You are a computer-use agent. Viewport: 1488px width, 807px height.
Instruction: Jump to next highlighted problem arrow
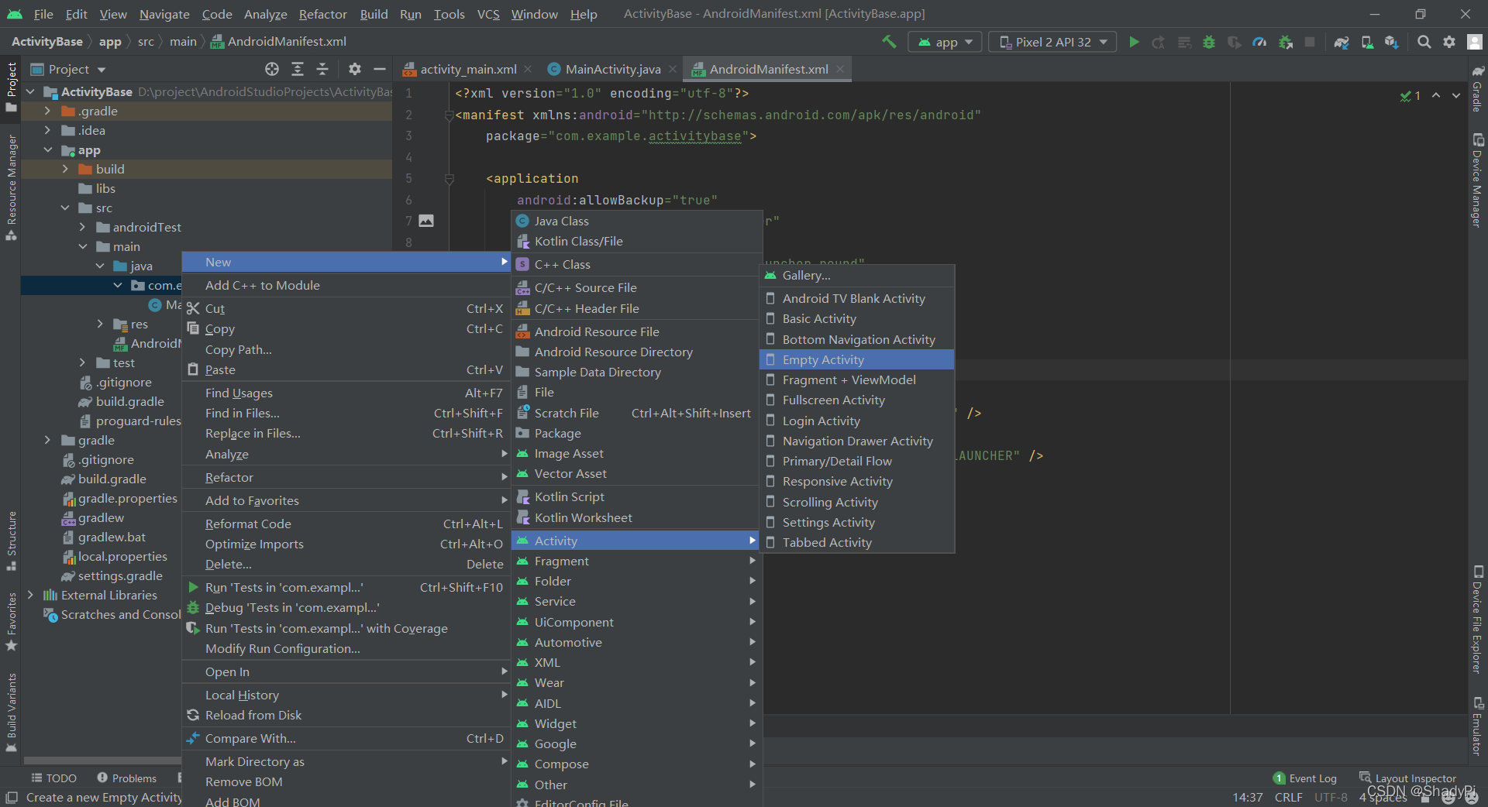[x=1456, y=95]
